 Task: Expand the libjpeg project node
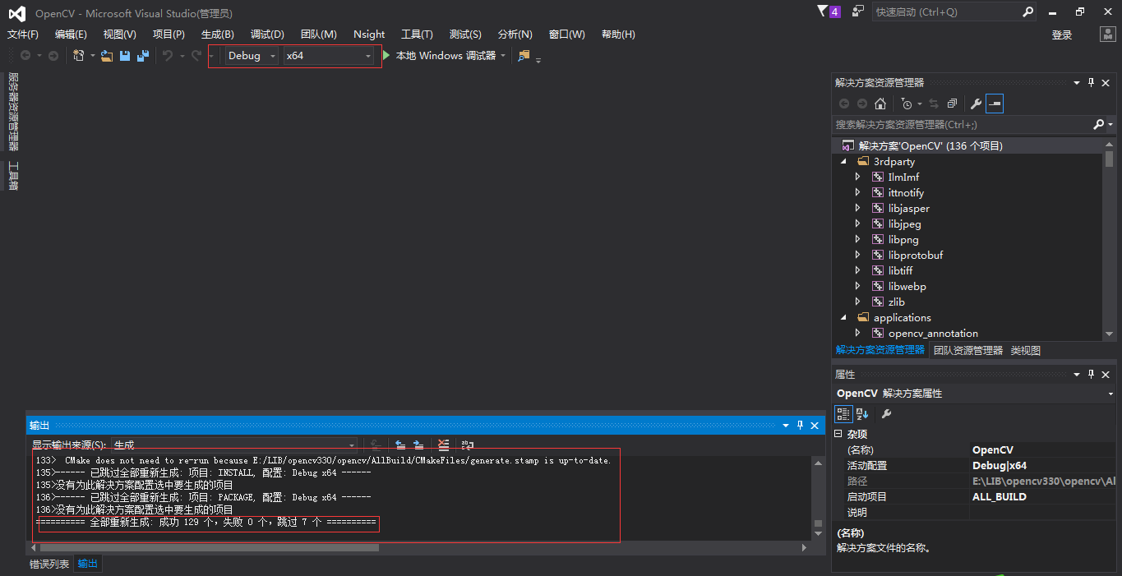(x=858, y=224)
